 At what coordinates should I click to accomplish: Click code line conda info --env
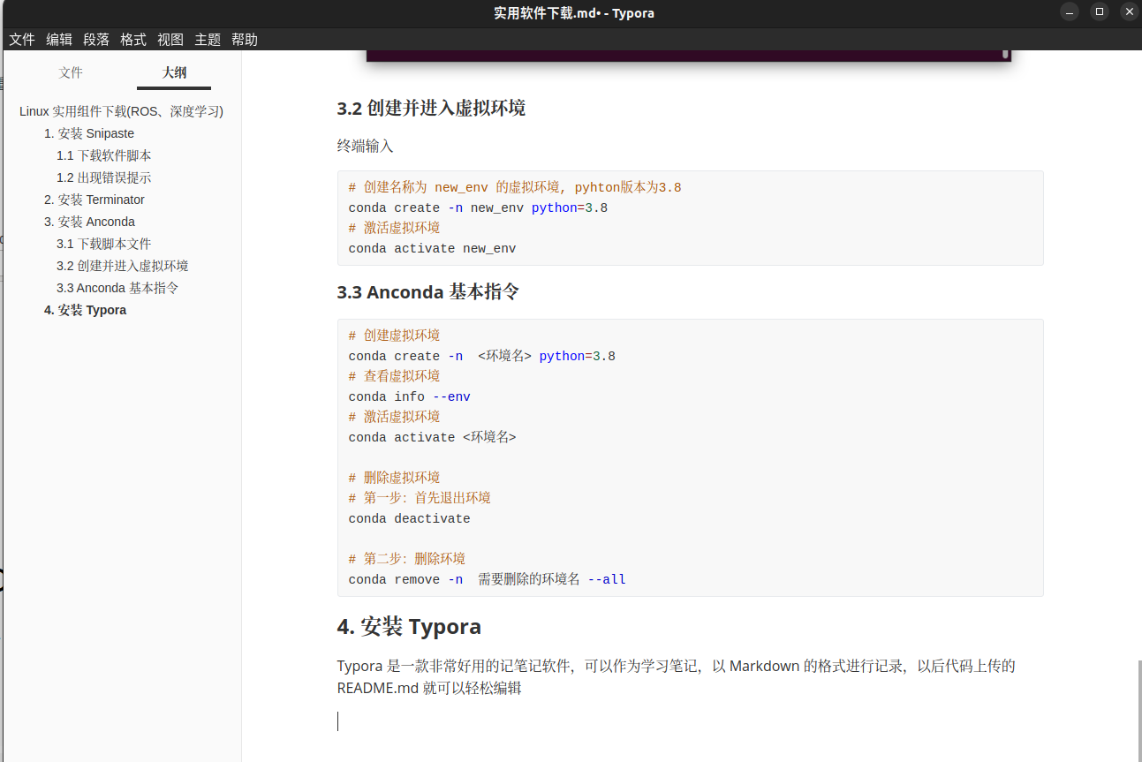409,397
